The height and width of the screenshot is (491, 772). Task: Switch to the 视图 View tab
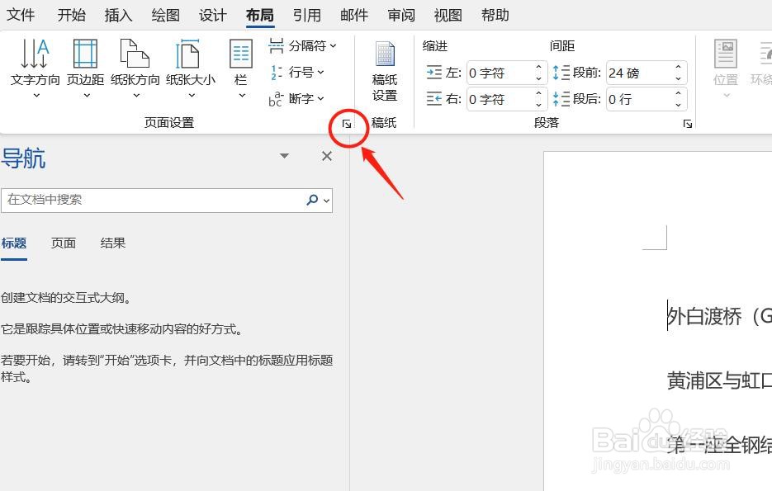(448, 15)
